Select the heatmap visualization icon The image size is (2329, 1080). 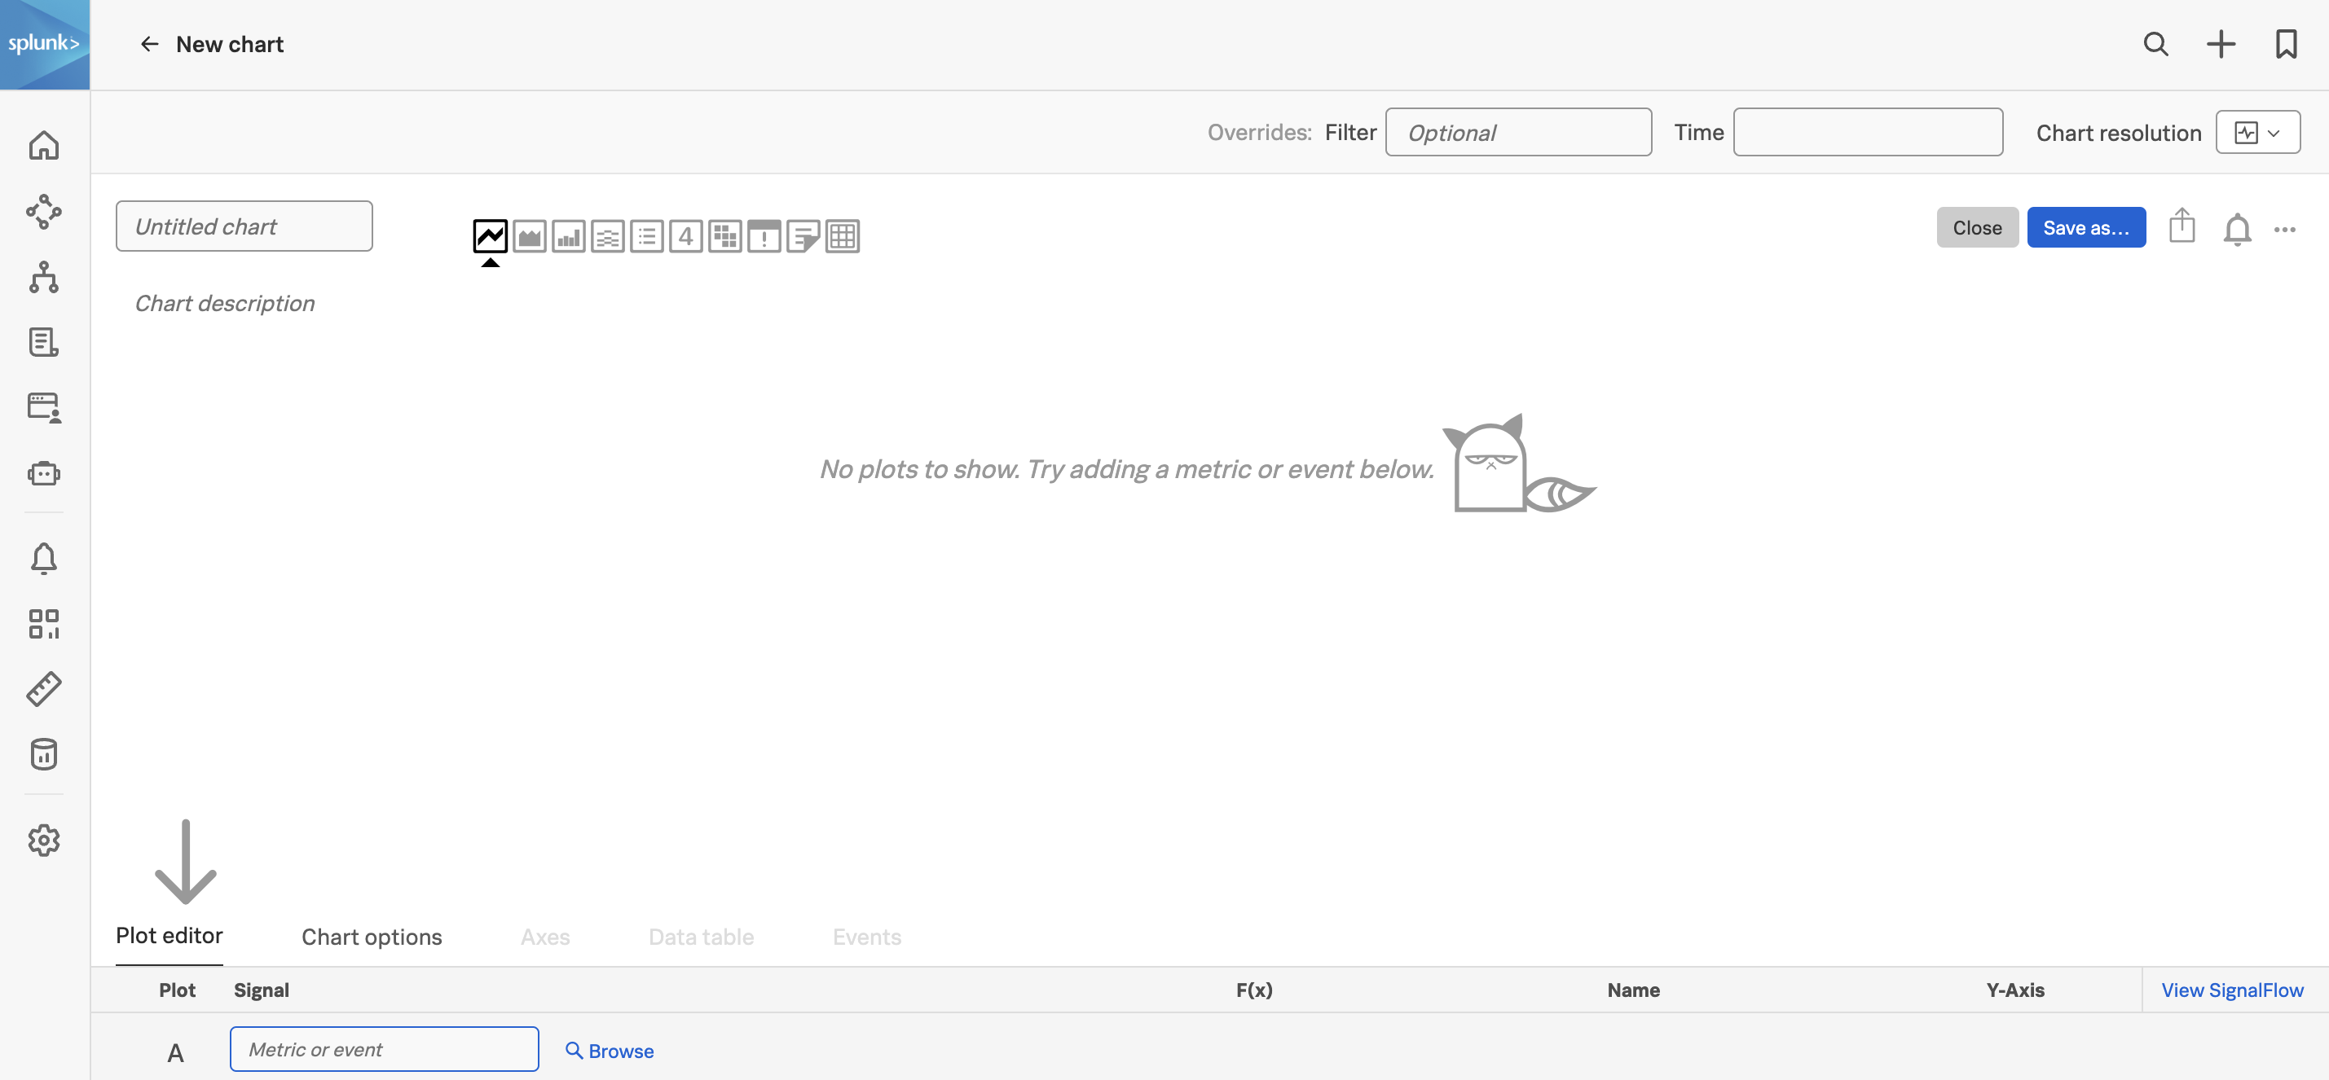pos(724,235)
